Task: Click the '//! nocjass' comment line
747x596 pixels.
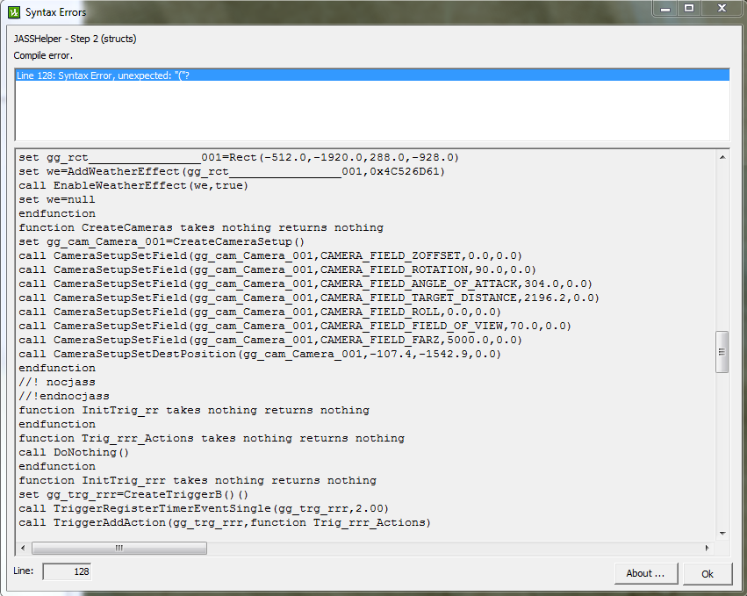Action: click(x=57, y=382)
